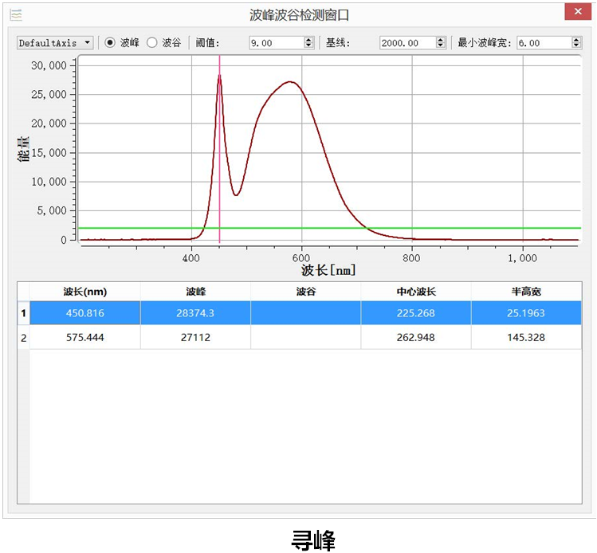Click the 最小波峰宽 field showing 6.00
This screenshot has width=597, height=553.
tap(542, 43)
